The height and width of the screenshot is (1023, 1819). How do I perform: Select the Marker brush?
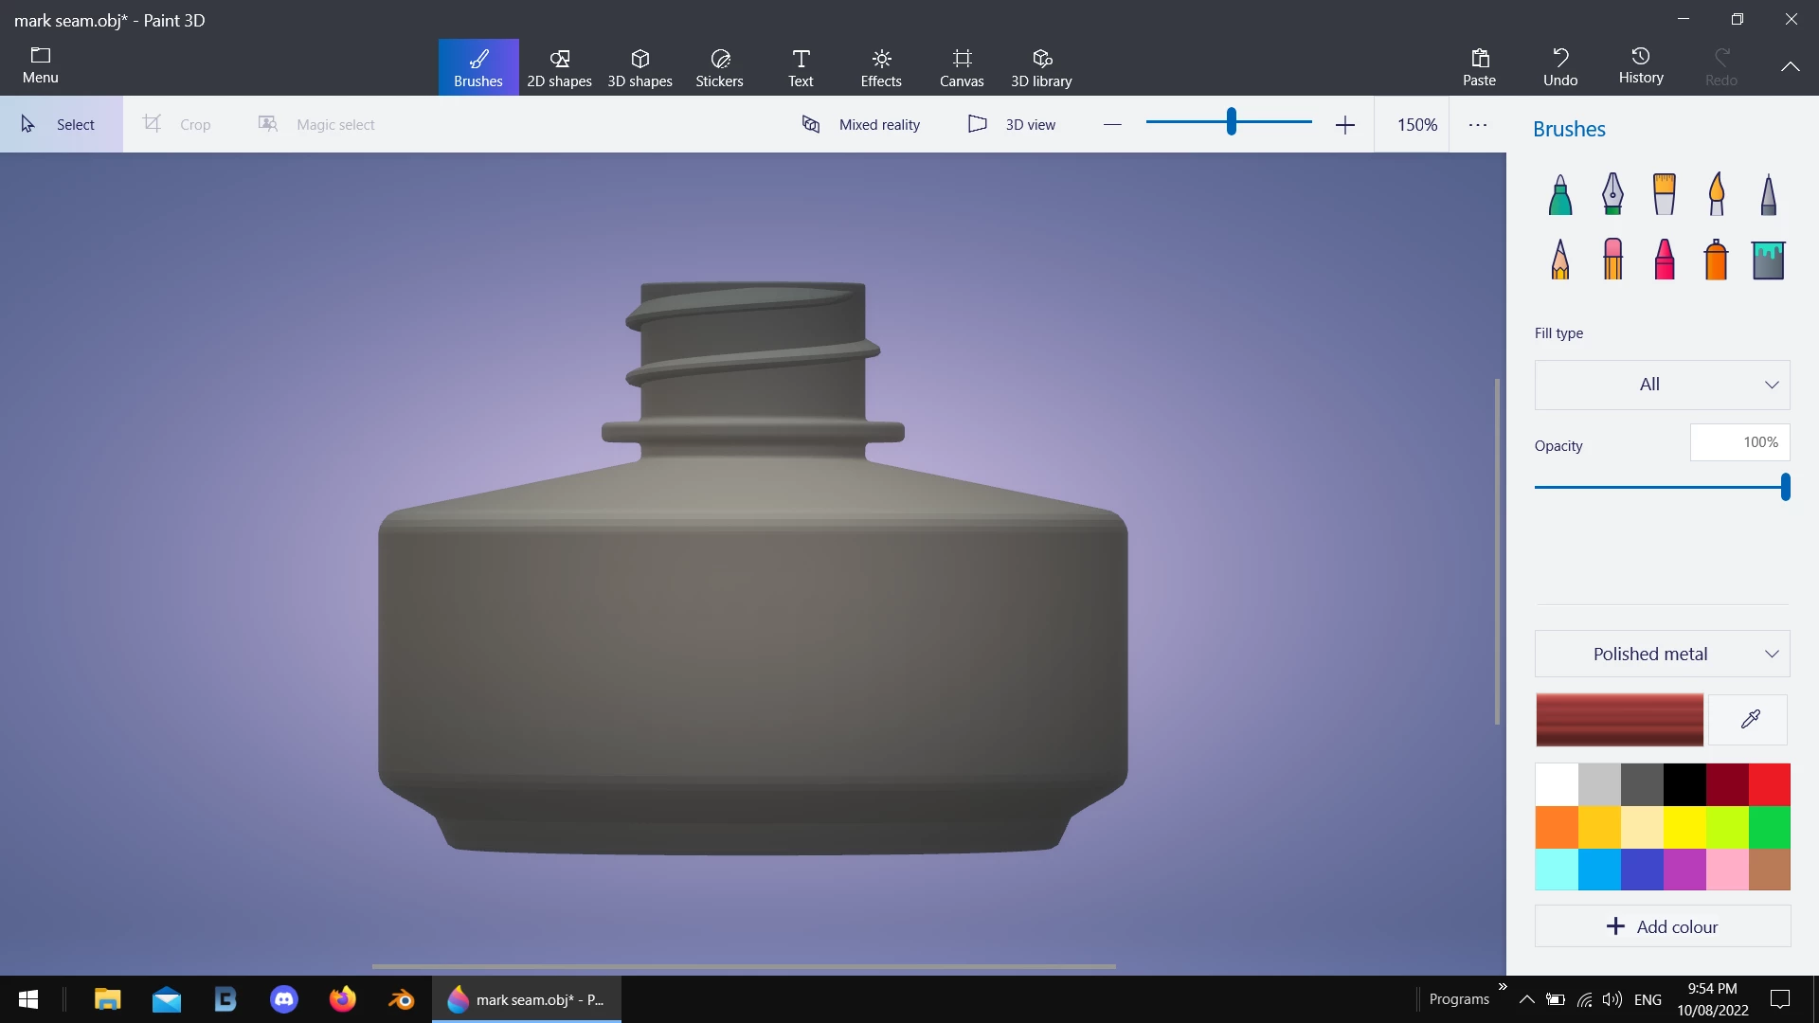point(1559,195)
